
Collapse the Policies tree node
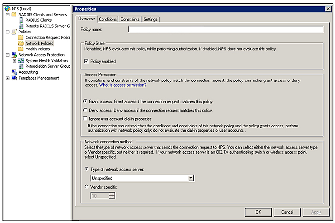(x=8, y=32)
